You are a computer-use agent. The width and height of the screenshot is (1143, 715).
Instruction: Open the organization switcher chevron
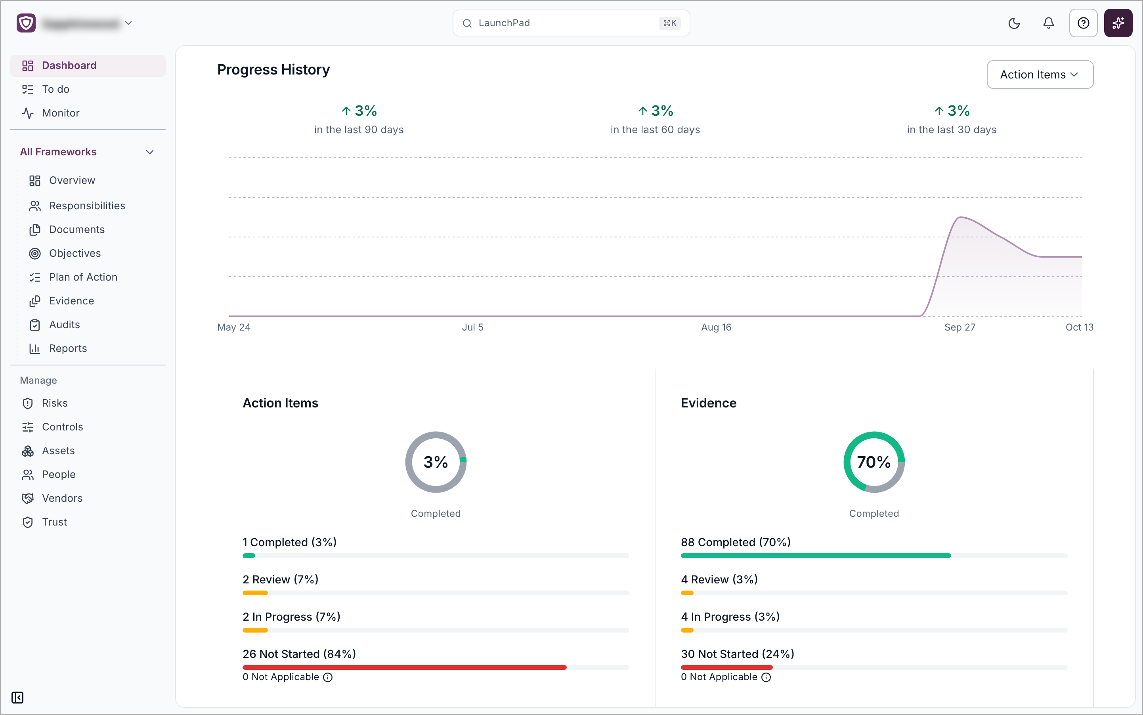(128, 23)
